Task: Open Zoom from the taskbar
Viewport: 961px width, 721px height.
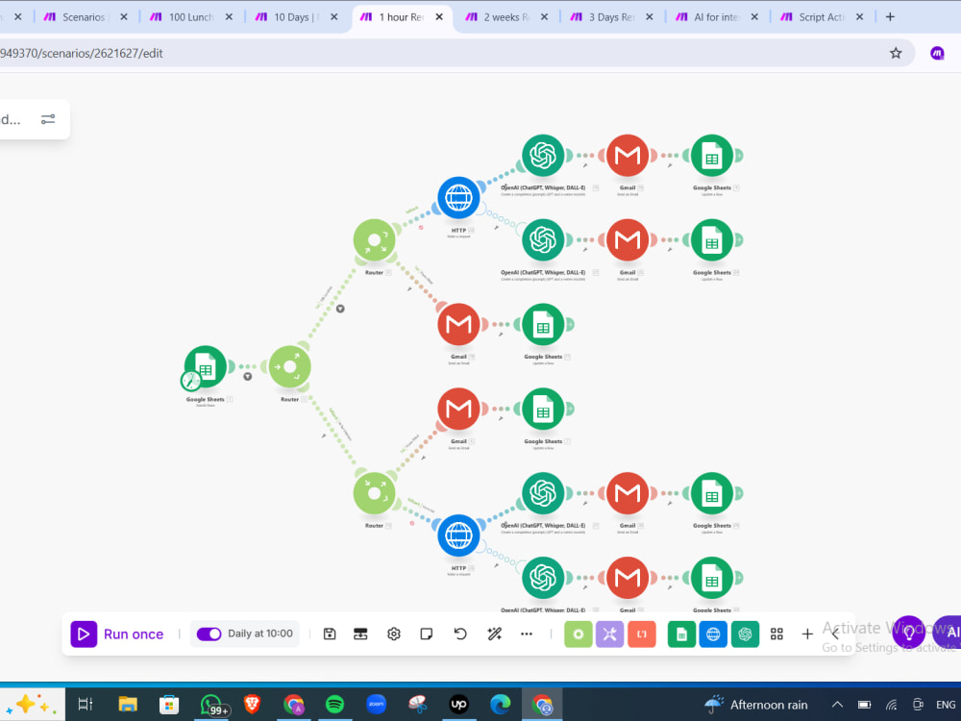Action: pos(377,705)
